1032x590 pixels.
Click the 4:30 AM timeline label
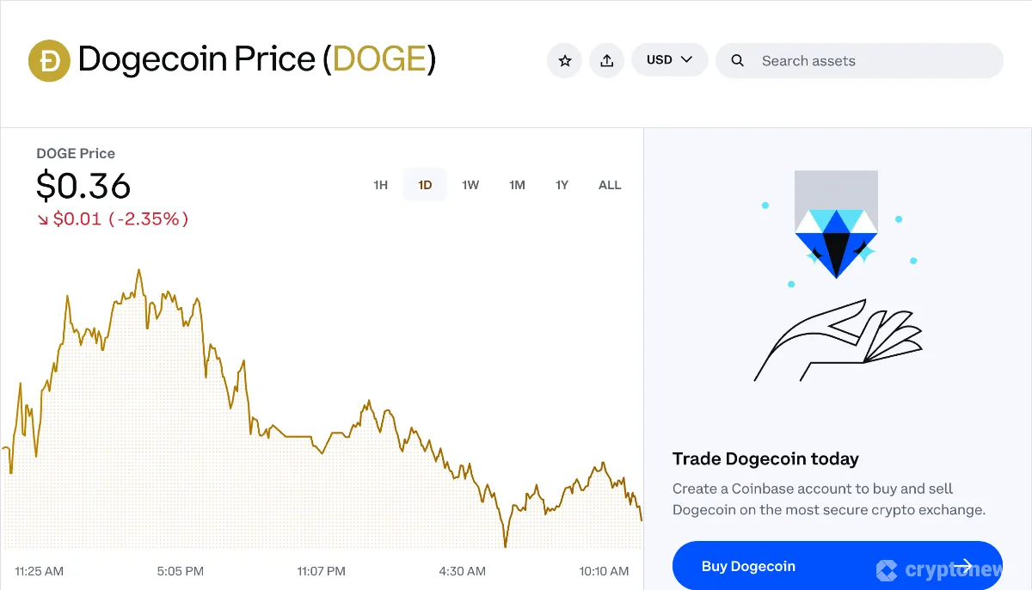click(x=462, y=570)
